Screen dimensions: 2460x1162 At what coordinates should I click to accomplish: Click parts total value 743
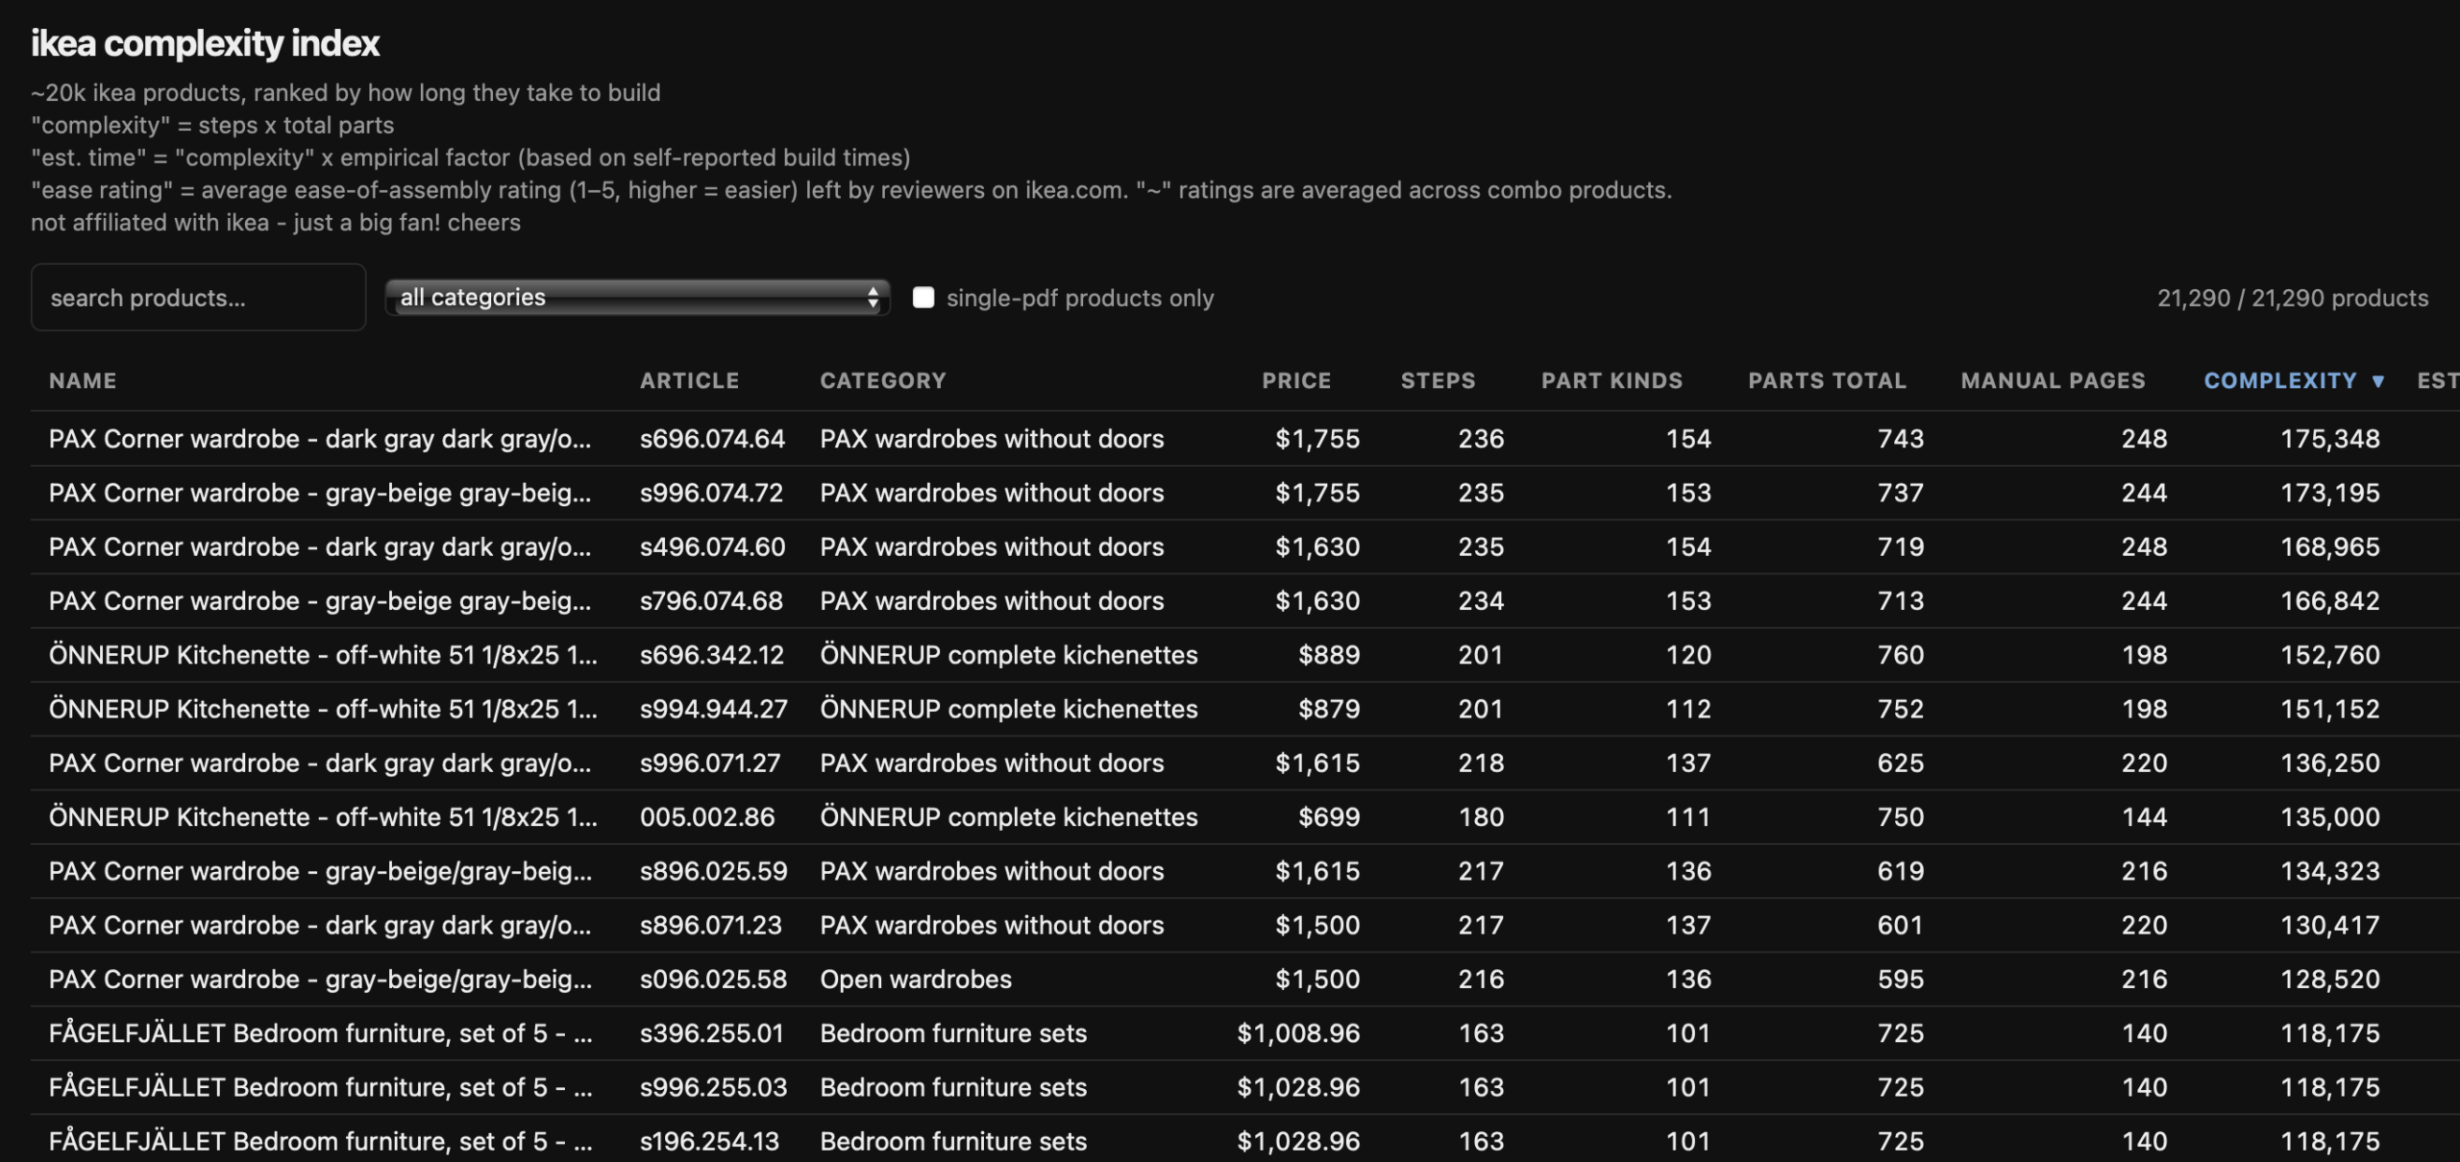[1901, 439]
